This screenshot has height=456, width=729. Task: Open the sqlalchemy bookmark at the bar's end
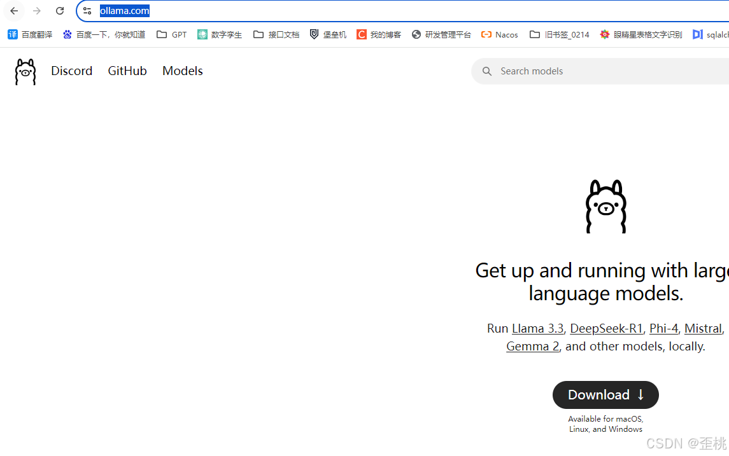pos(711,34)
